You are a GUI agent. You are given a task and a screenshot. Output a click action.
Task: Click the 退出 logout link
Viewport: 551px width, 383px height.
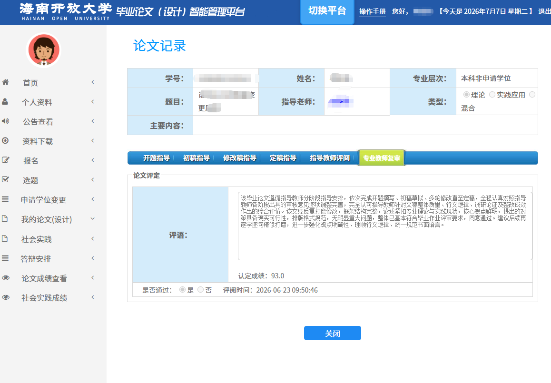point(544,11)
